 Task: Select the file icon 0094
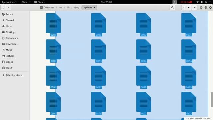coord(143,49)
